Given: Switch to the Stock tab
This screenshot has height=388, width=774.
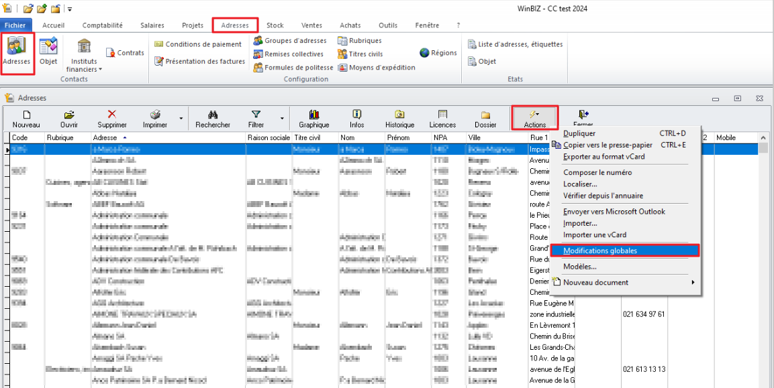Looking at the screenshot, I should [x=275, y=25].
